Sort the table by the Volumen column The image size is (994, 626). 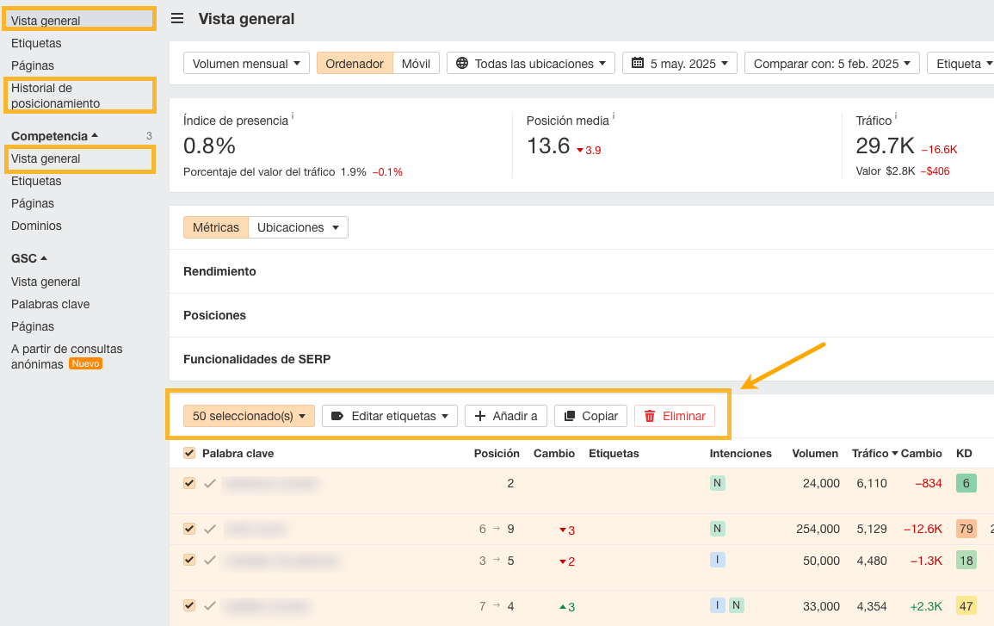[814, 453]
